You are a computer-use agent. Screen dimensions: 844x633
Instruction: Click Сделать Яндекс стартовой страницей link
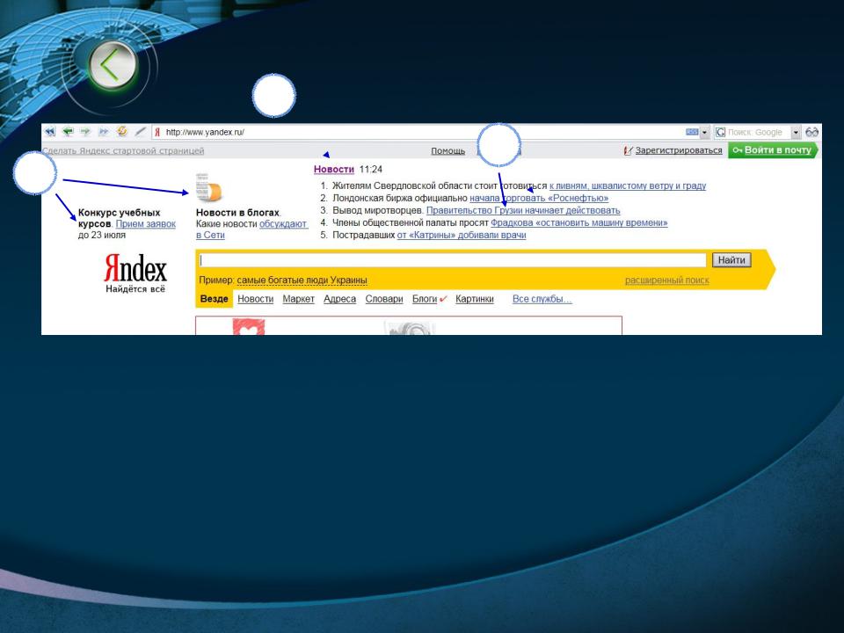pos(123,150)
